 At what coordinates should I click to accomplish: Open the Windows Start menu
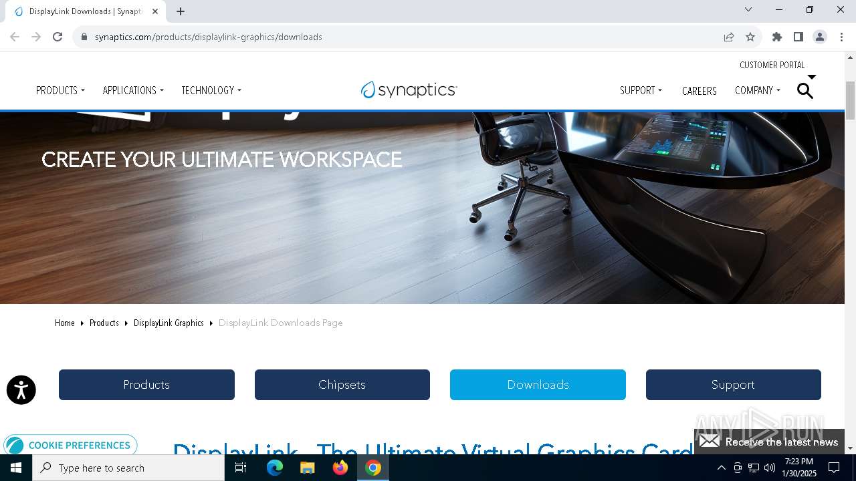tap(16, 468)
